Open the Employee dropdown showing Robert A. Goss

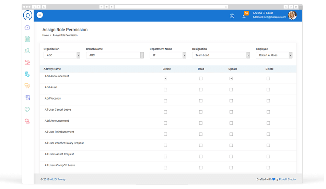pos(274,55)
